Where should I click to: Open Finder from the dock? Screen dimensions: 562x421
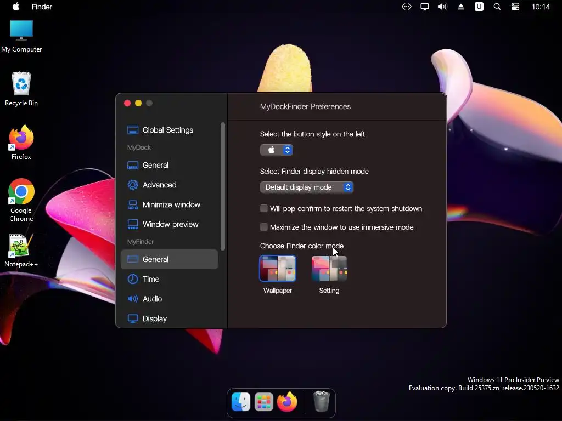pyautogui.click(x=241, y=402)
